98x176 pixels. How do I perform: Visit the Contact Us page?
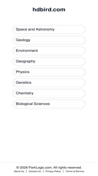(35, 171)
